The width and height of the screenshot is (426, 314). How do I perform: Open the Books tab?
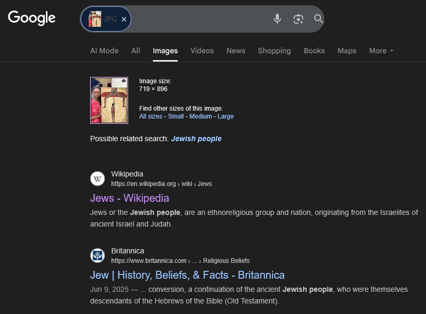tap(314, 51)
